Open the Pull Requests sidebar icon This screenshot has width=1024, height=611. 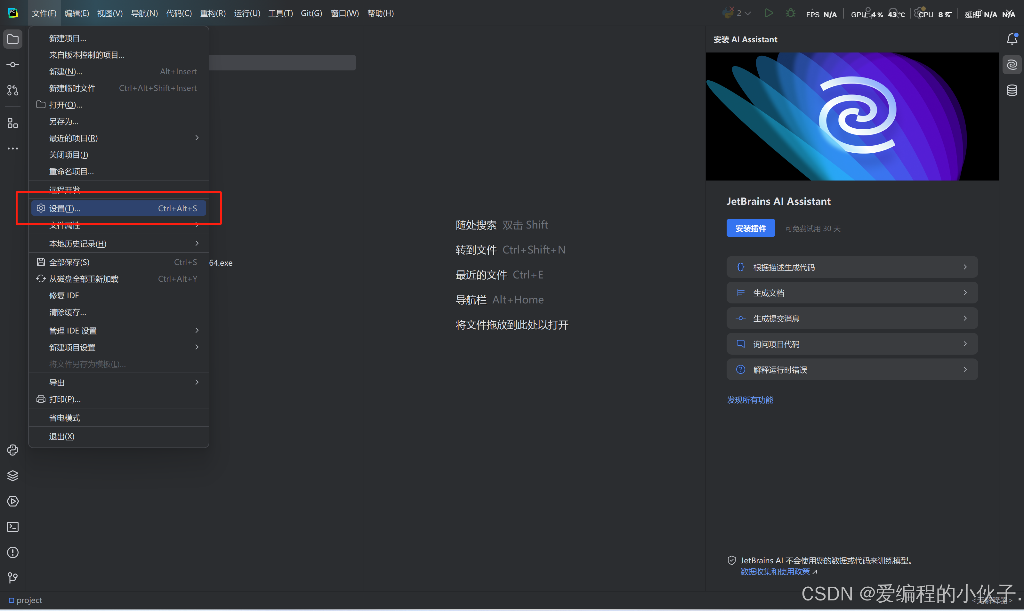[x=13, y=90]
